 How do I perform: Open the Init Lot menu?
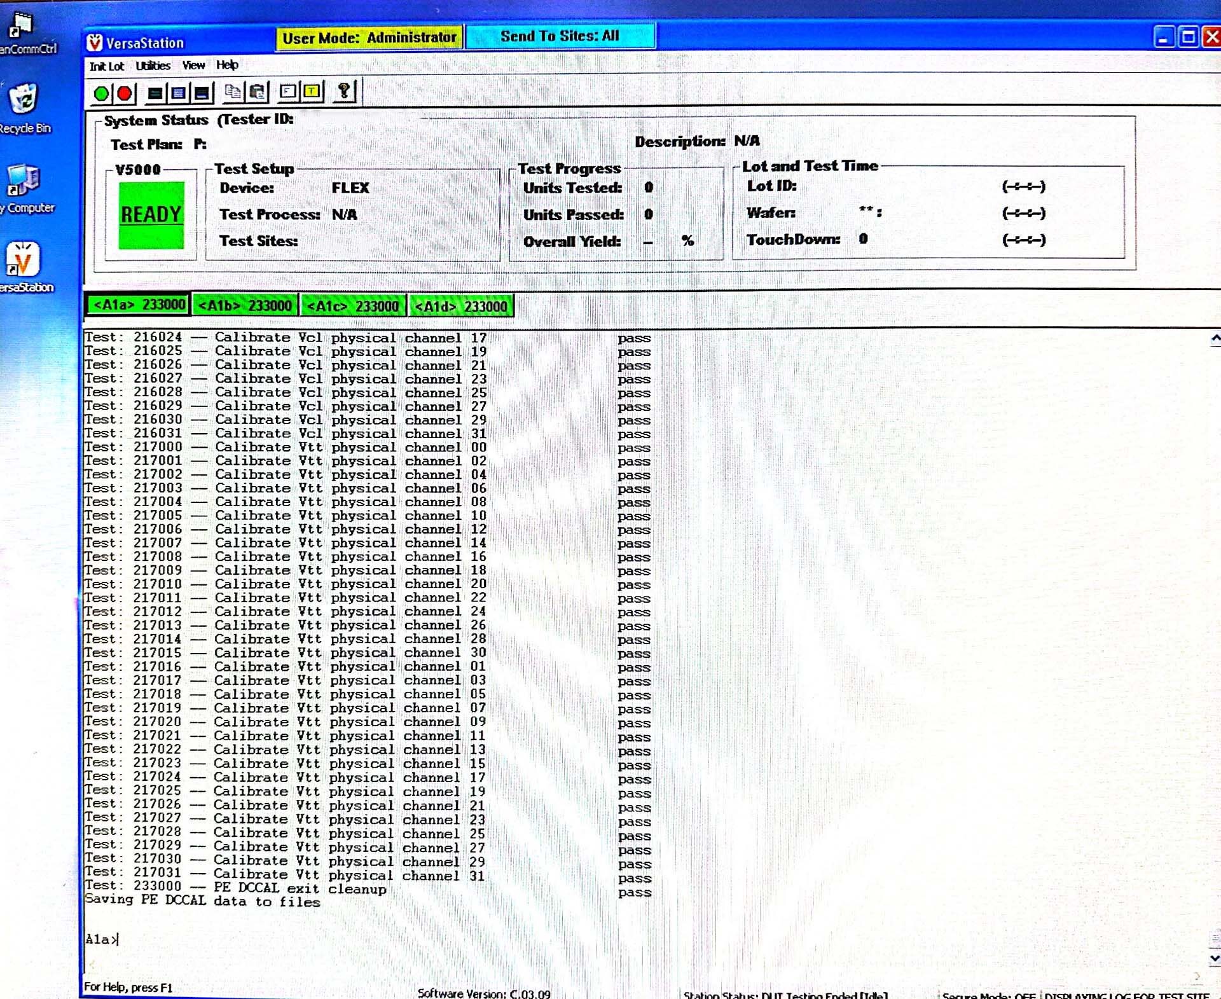pos(106,66)
